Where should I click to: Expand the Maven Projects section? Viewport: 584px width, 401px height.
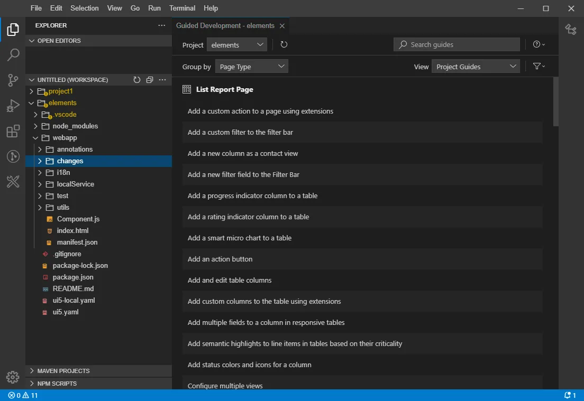[x=63, y=371]
